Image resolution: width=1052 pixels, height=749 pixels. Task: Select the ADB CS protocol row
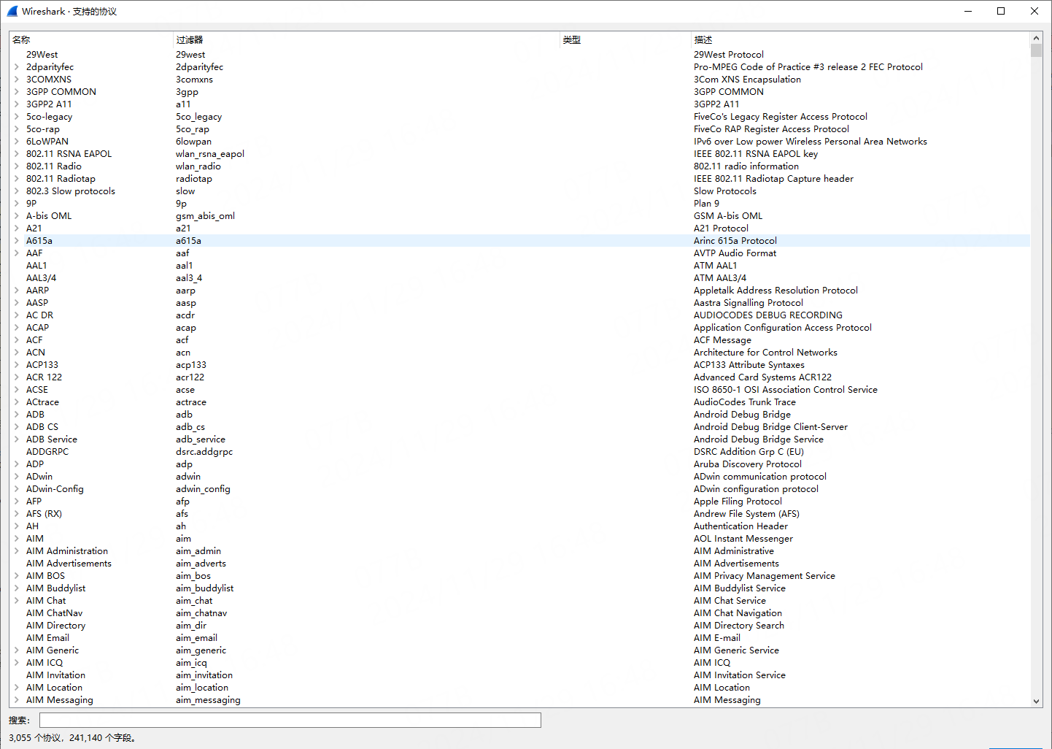point(519,427)
